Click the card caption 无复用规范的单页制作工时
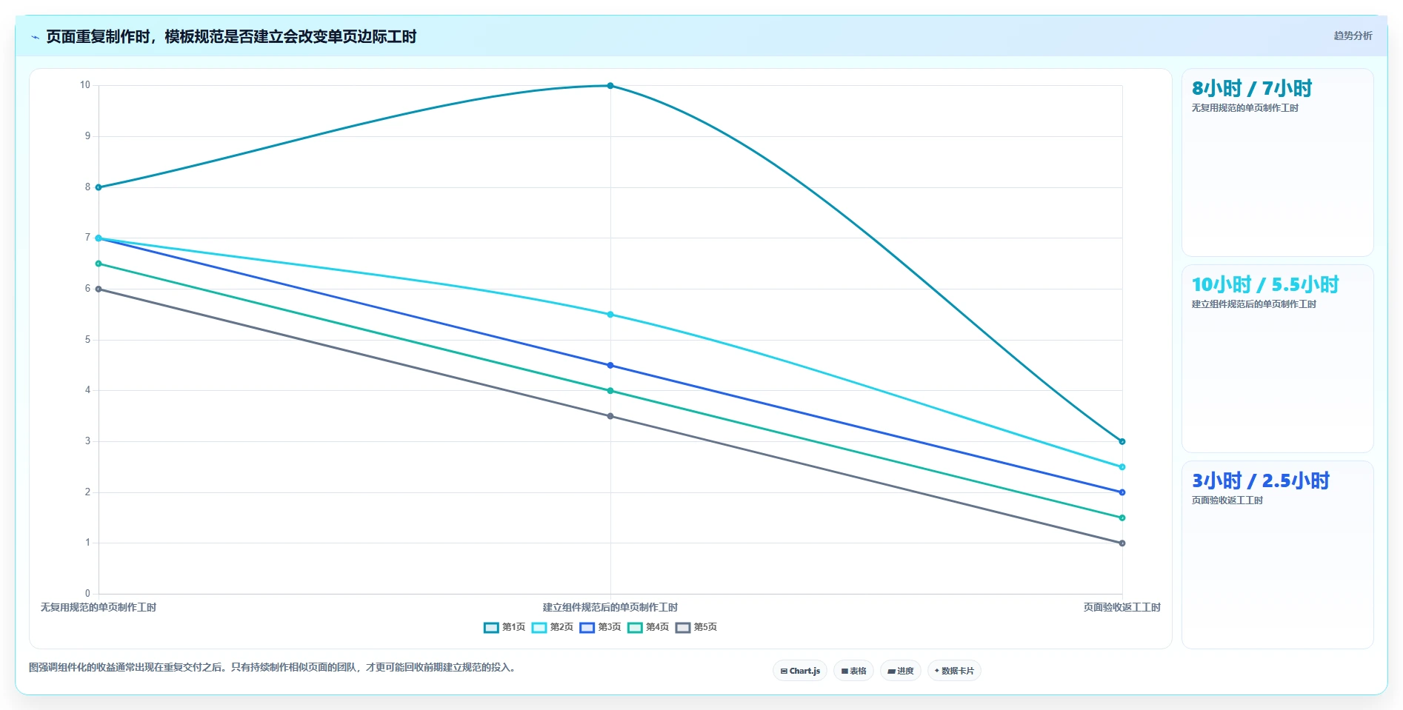1403x710 pixels. [x=1244, y=108]
